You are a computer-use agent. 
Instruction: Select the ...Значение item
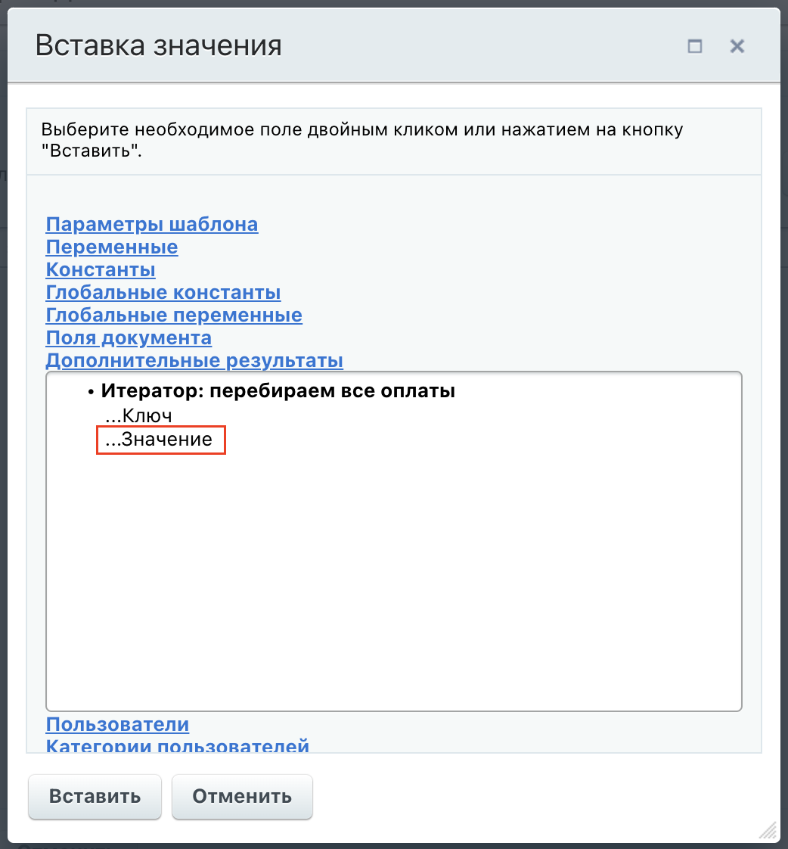159,439
